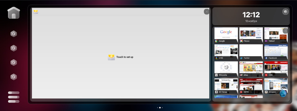The width and height of the screenshot is (297, 111).
Task: Open the Twitter bookmark tile
Action: 251,52
